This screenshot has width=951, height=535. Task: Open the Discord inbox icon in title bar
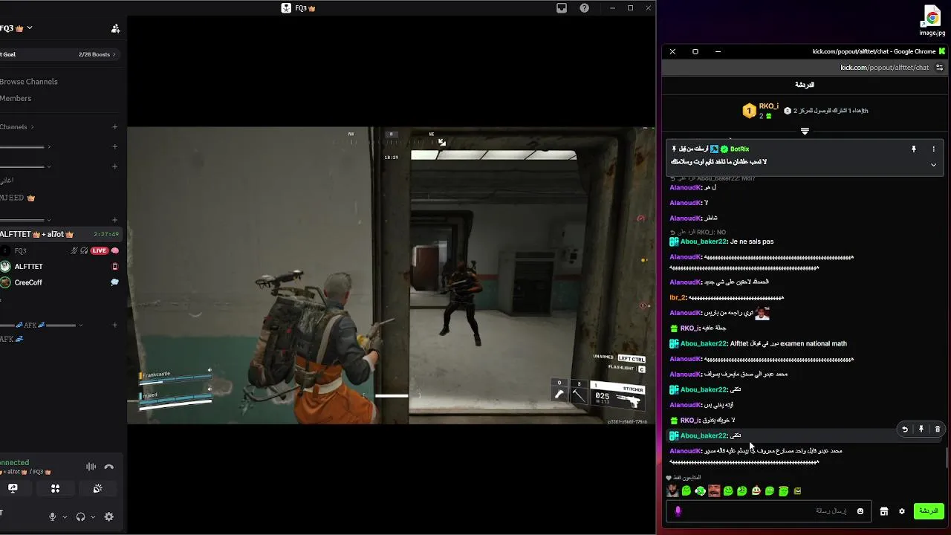pyautogui.click(x=562, y=8)
